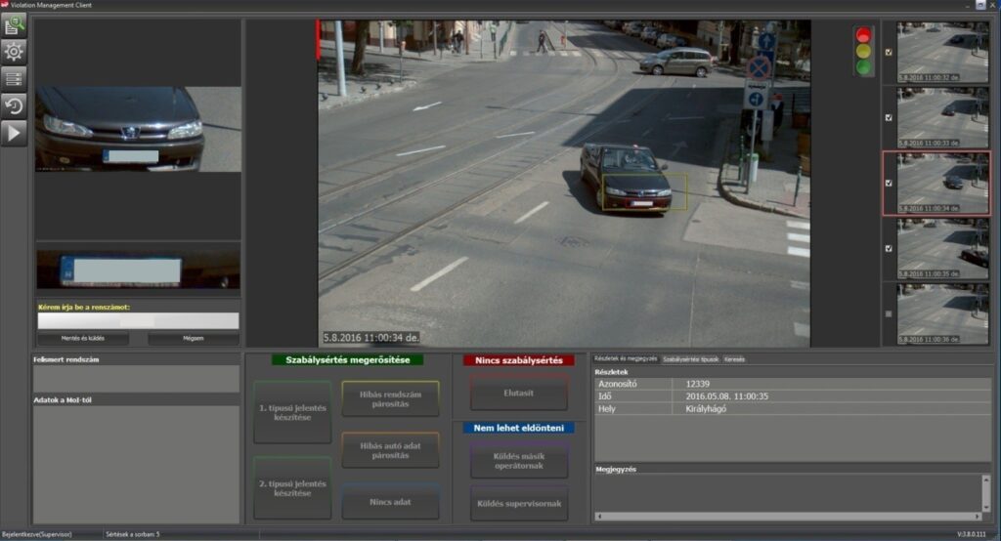Click the history/undo clock arrow icon

pos(14,105)
